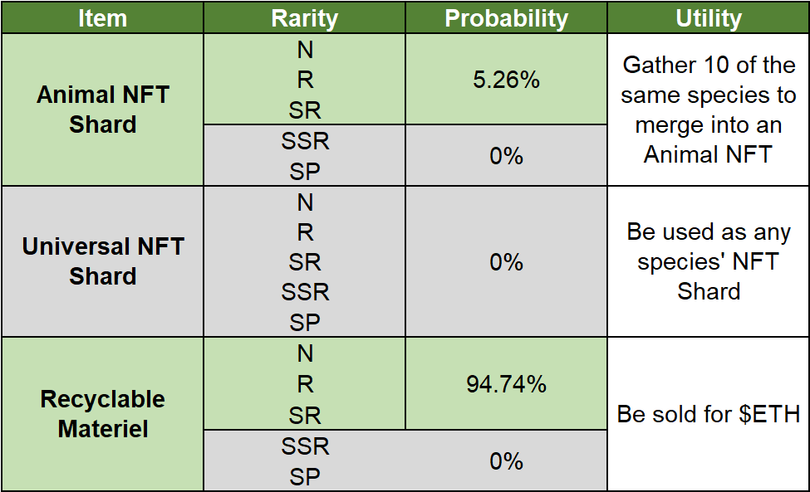Select N rarity in Animal NFT Shard section
This screenshot has height=492, width=810.
click(x=305, y=50)
